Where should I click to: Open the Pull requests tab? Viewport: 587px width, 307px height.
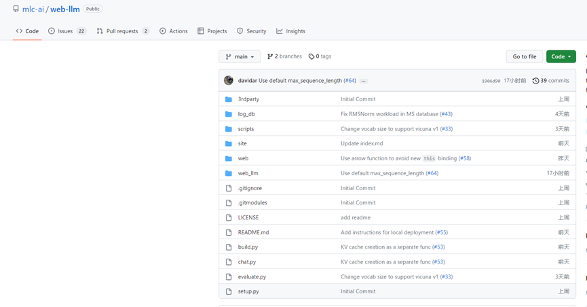pos(123,31)
